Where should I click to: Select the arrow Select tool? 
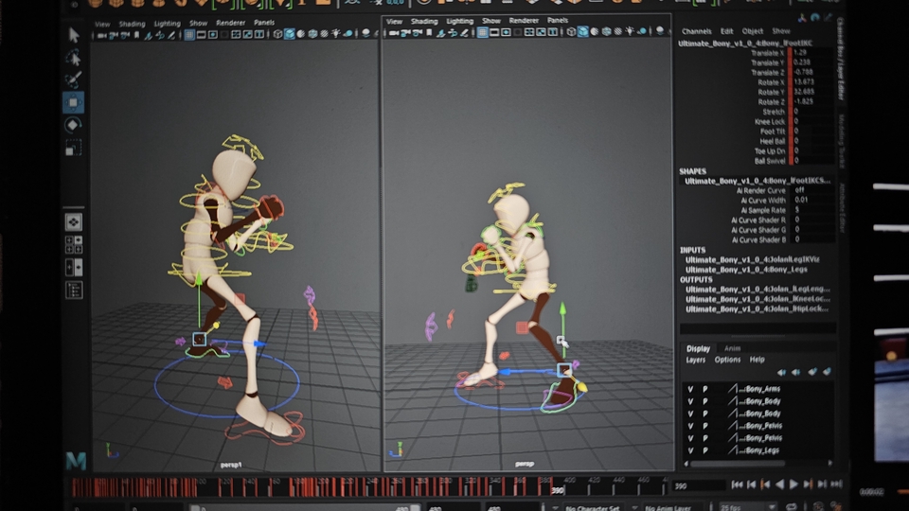[x=74, y=35]
